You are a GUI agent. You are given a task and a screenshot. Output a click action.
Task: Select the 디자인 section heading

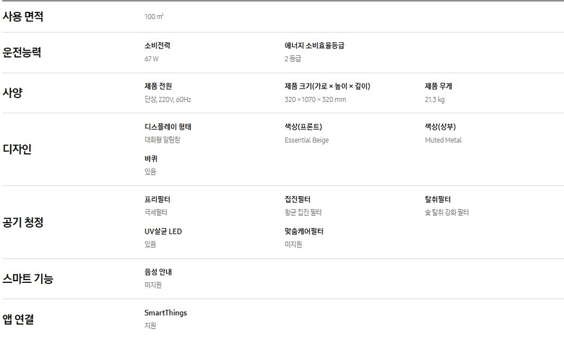click(x=17, y=149)
